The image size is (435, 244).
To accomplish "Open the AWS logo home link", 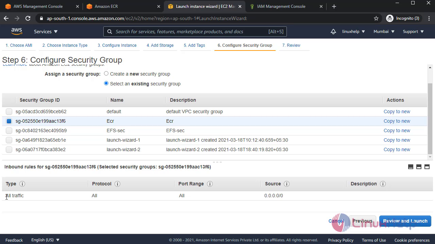I will (x=16, y=32).
